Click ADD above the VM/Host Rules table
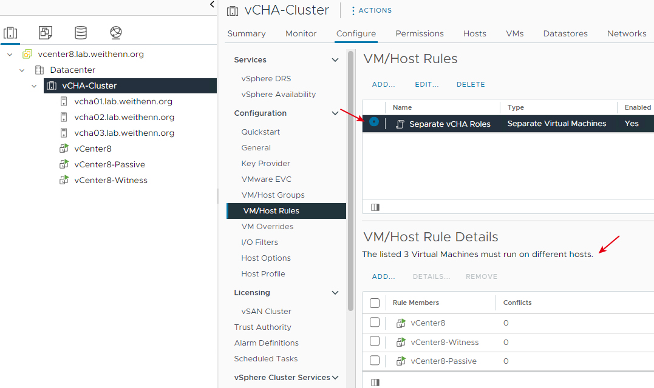The image size is (654, 388). click(x=383, y=84)
